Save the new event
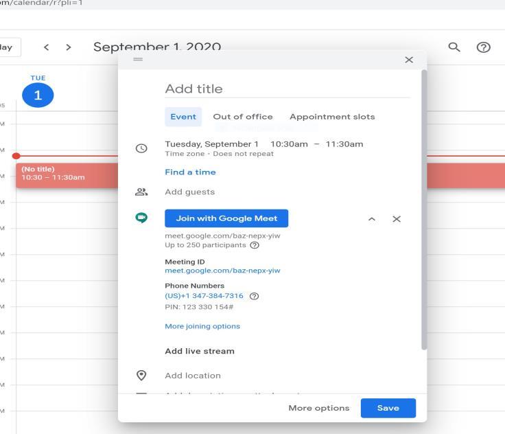Image resolution: width=505 pixels, height=434 pixels. pyautogui.click(x=388, y=408)
